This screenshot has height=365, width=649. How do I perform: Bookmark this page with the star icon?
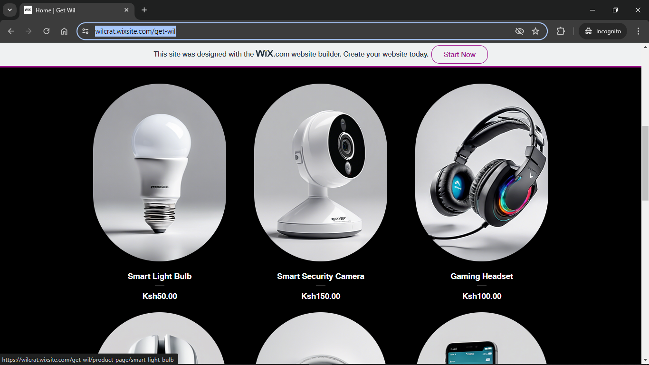(535, 31)
